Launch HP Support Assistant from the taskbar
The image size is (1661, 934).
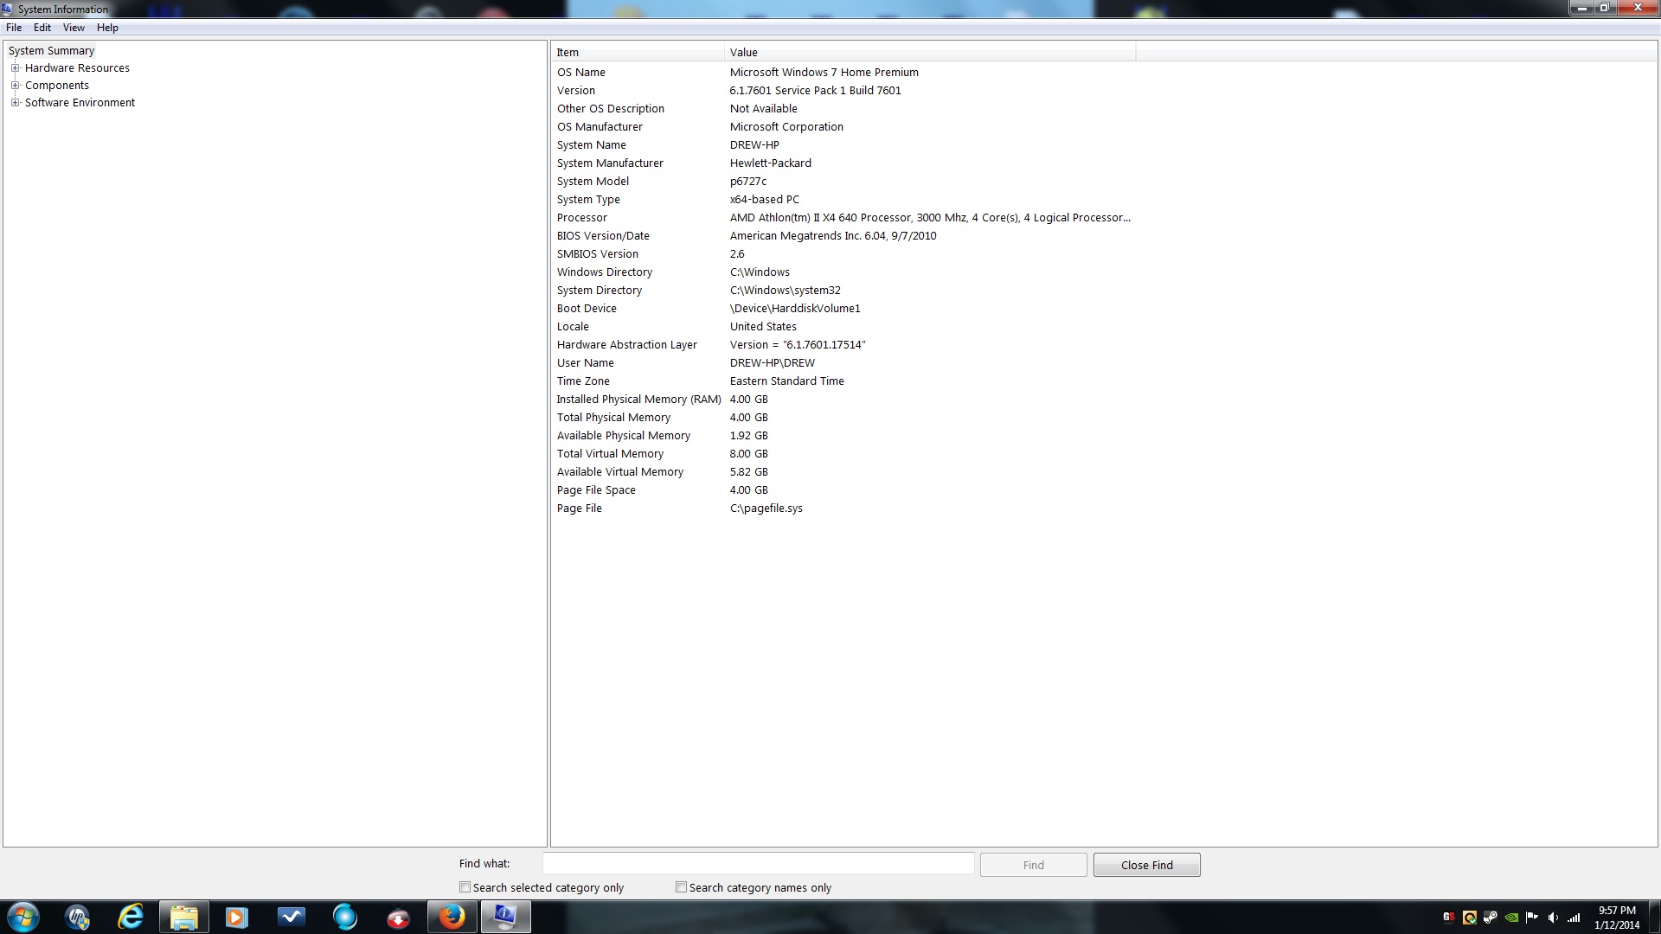pos(78,917)
